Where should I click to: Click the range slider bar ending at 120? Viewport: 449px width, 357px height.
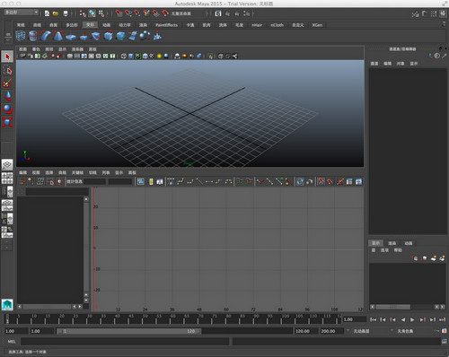128,331
